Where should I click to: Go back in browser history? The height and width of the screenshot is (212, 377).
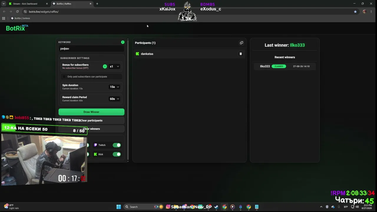(4, 11)
